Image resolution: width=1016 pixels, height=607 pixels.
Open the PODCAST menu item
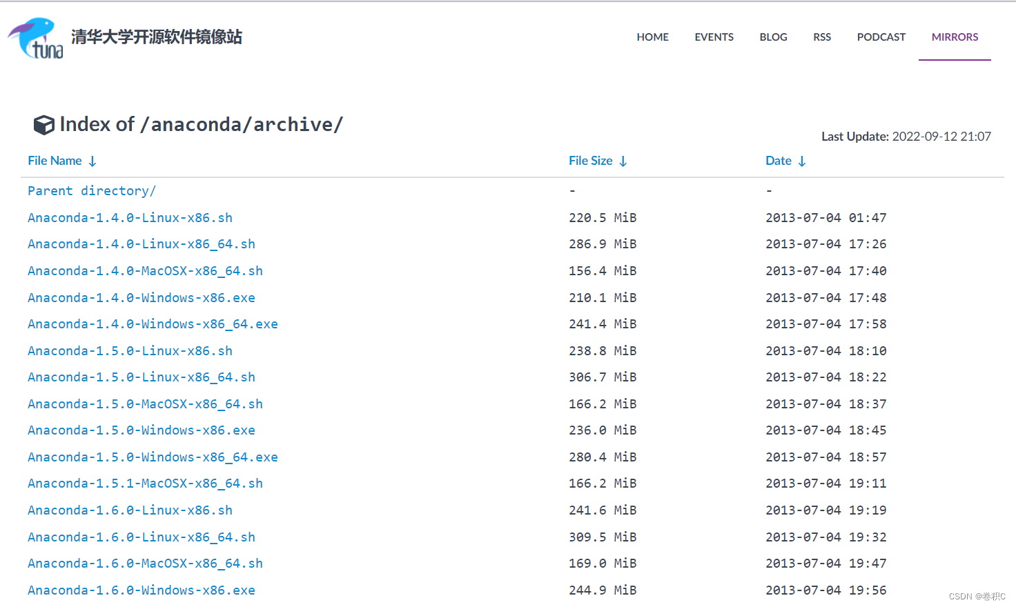pyautogui.click(x=881, y=37)
